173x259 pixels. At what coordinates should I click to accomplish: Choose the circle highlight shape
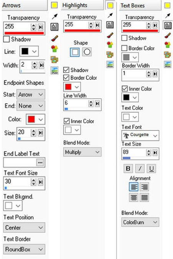[x=87, y=52]
